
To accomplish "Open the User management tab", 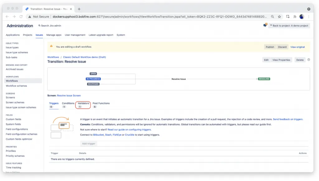I will (x=75, y=35).
